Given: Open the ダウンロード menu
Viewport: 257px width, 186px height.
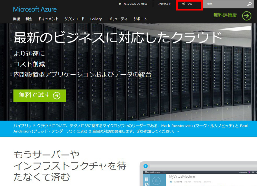Looking at the screenshot, I should click(x=74, y=19).
